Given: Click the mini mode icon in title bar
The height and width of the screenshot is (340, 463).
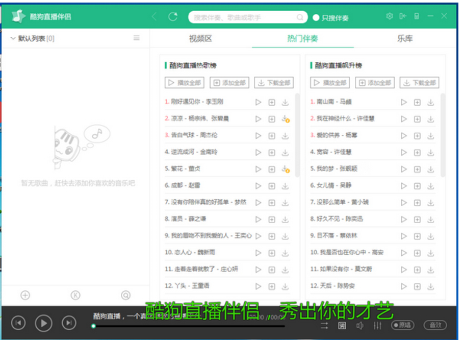Looking at the screenshot, I should click(417, 16).
